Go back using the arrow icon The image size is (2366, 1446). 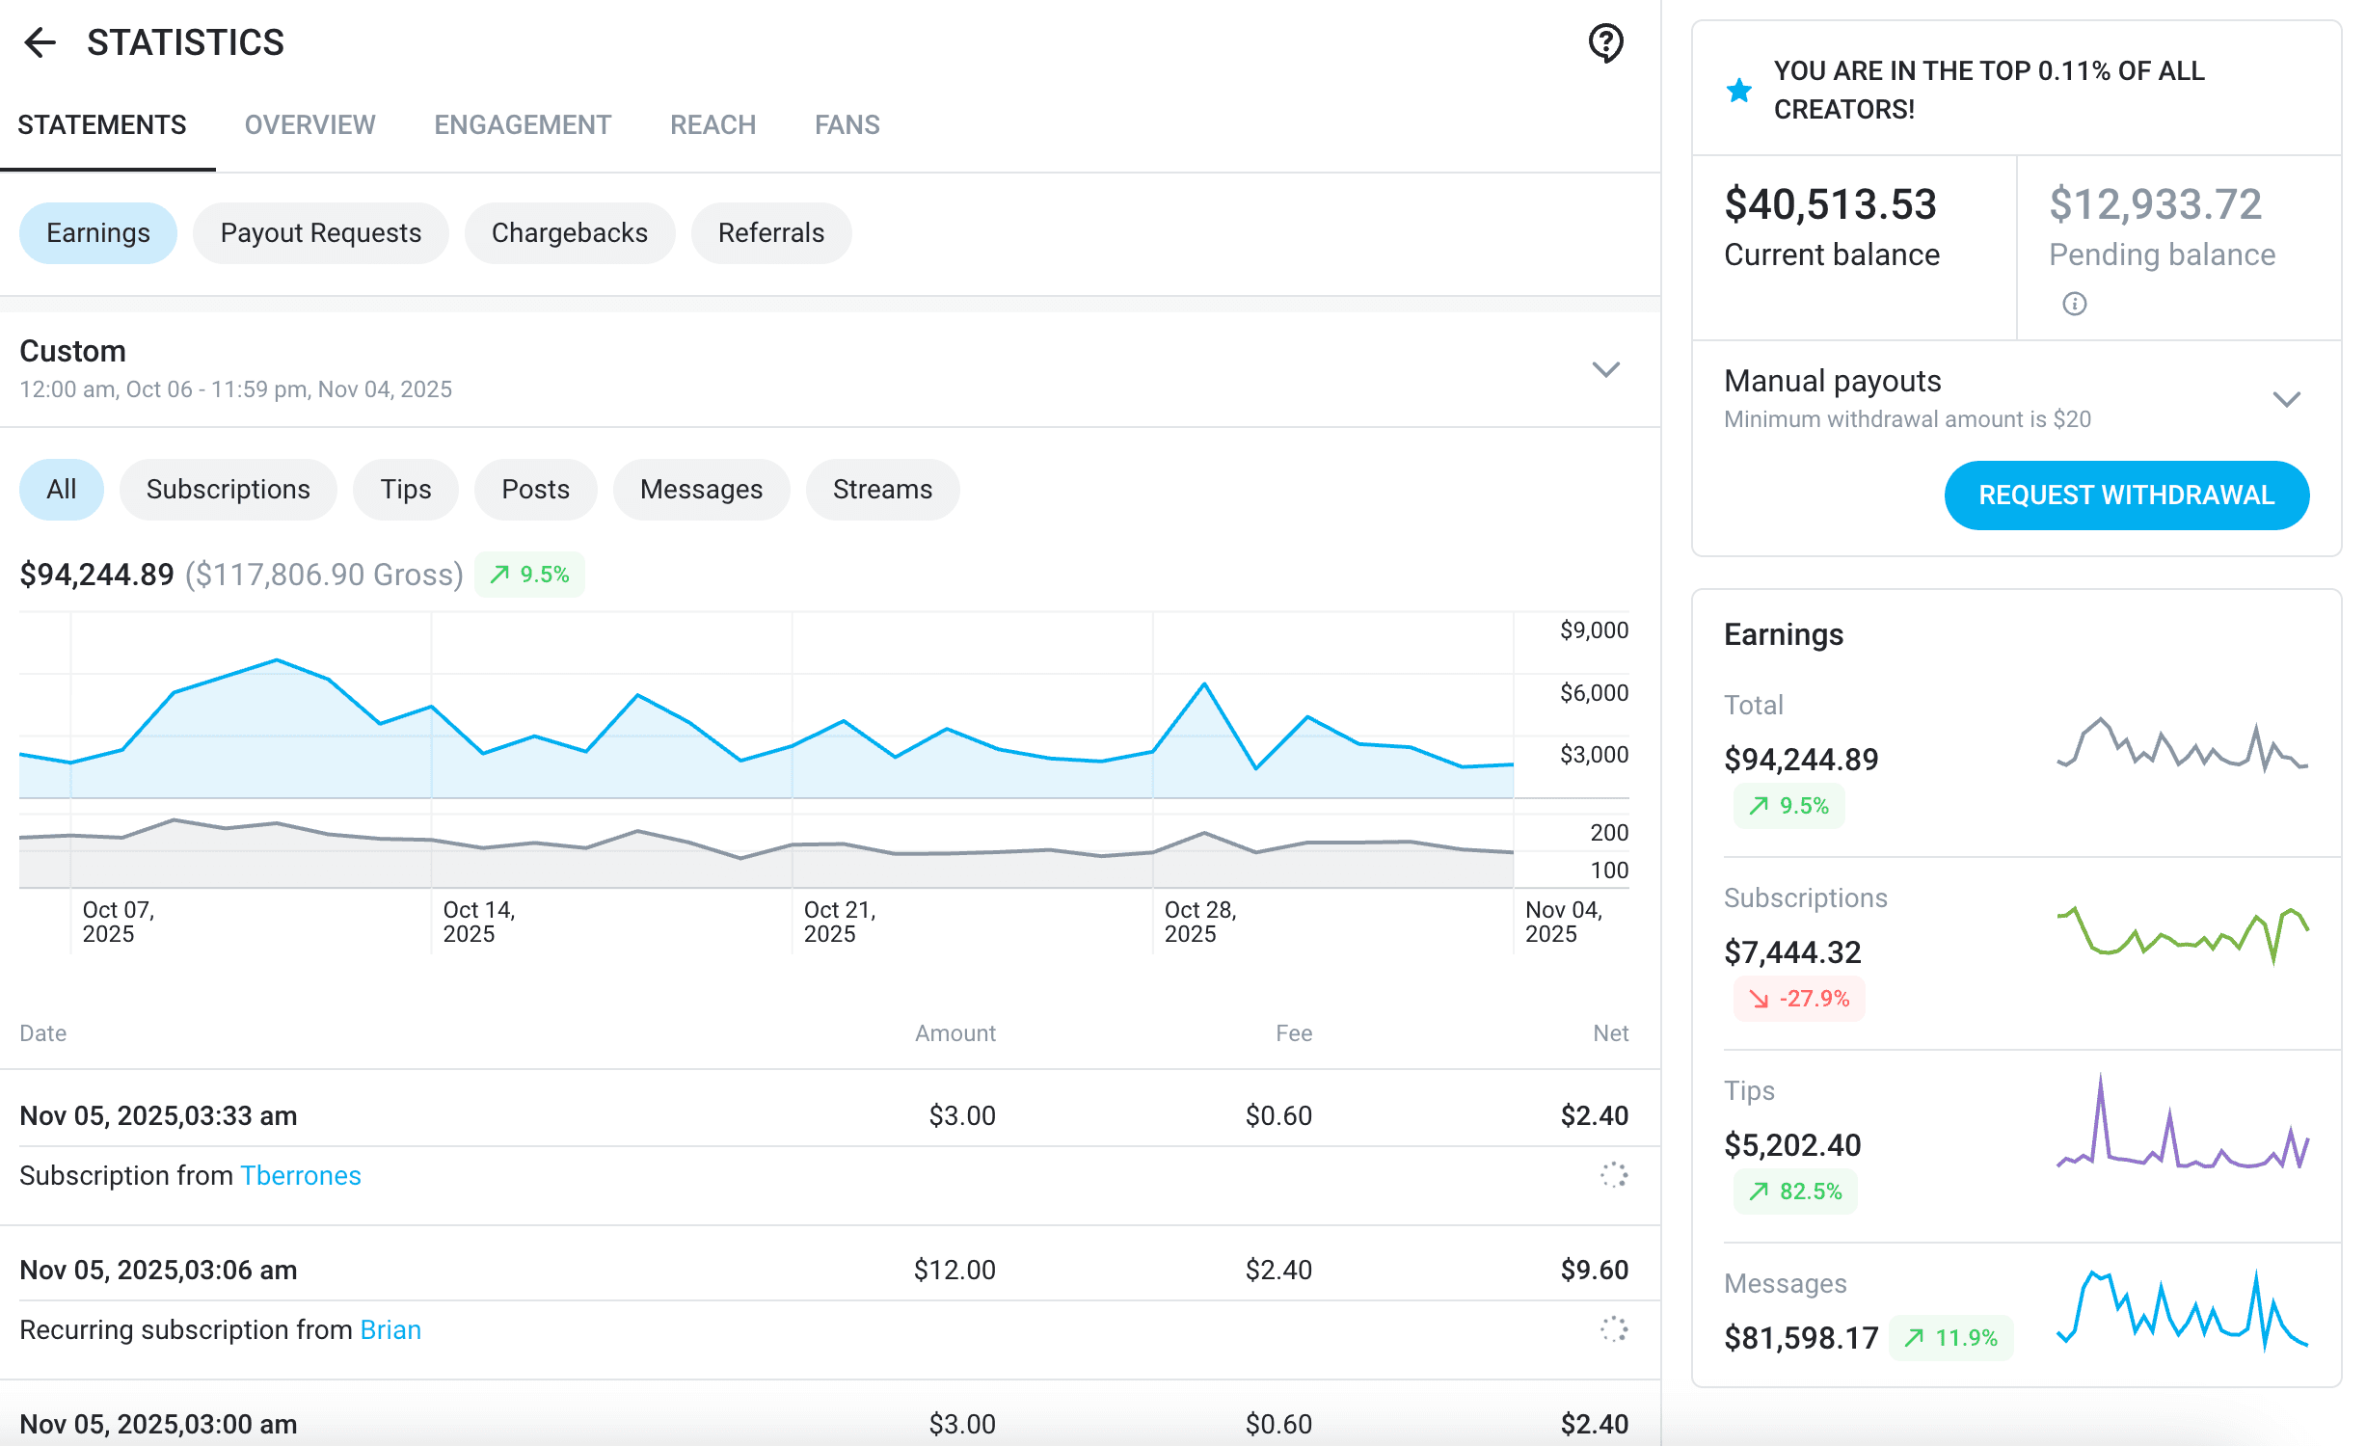point(40,42)
